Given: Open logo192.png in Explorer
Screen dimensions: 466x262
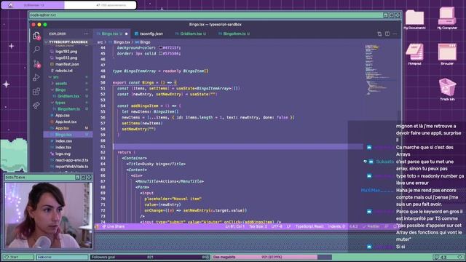Looking at the screenshot, I should click(66, 52).
